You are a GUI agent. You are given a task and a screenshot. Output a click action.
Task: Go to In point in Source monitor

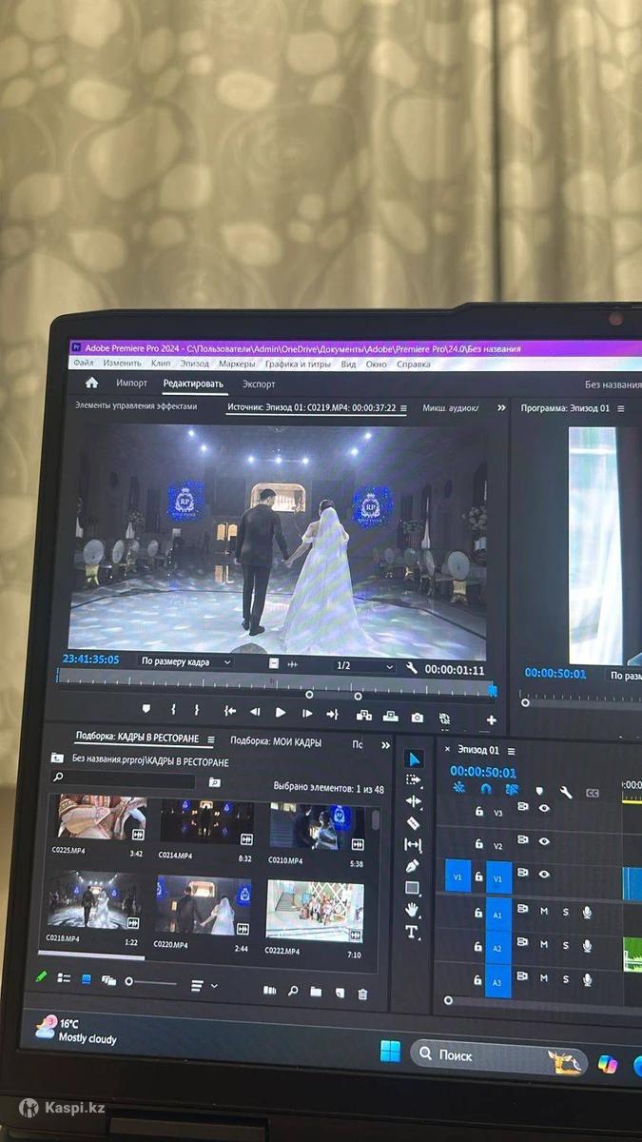click(229, 712)
